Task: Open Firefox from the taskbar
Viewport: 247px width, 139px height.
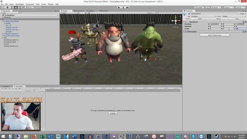Action: 34,136
